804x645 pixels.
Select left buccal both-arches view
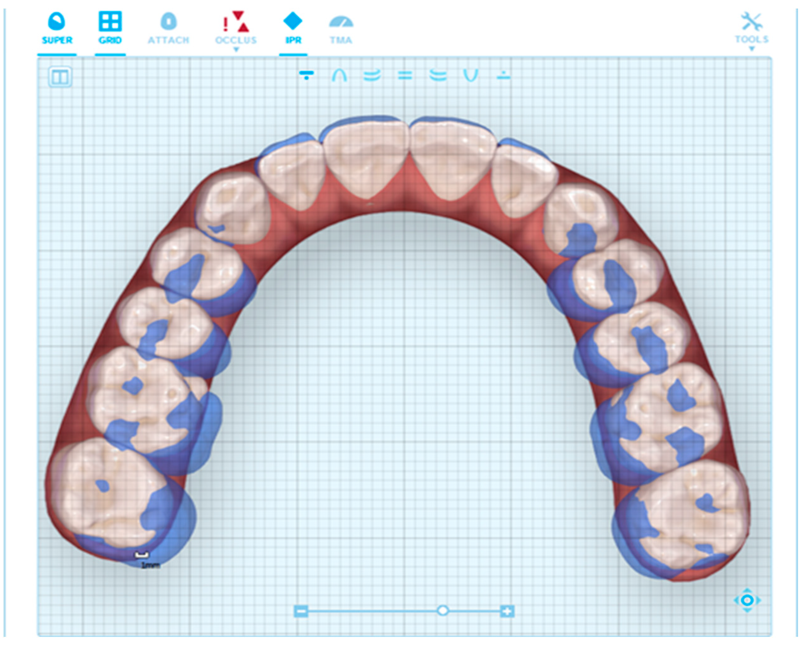(x=438, y=76)
